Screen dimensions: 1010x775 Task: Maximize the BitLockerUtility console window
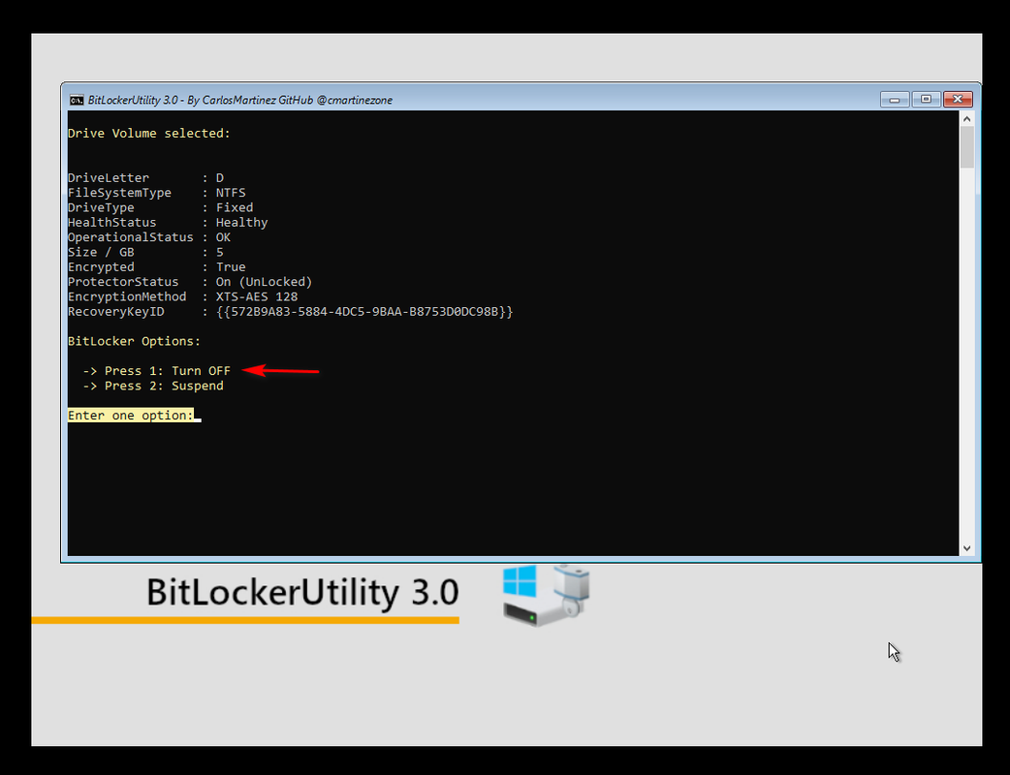(x=926, y=99)
